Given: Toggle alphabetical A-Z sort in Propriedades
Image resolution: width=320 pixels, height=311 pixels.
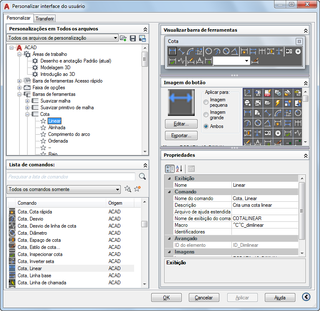Looking at the screenshot, I should 179,169.
